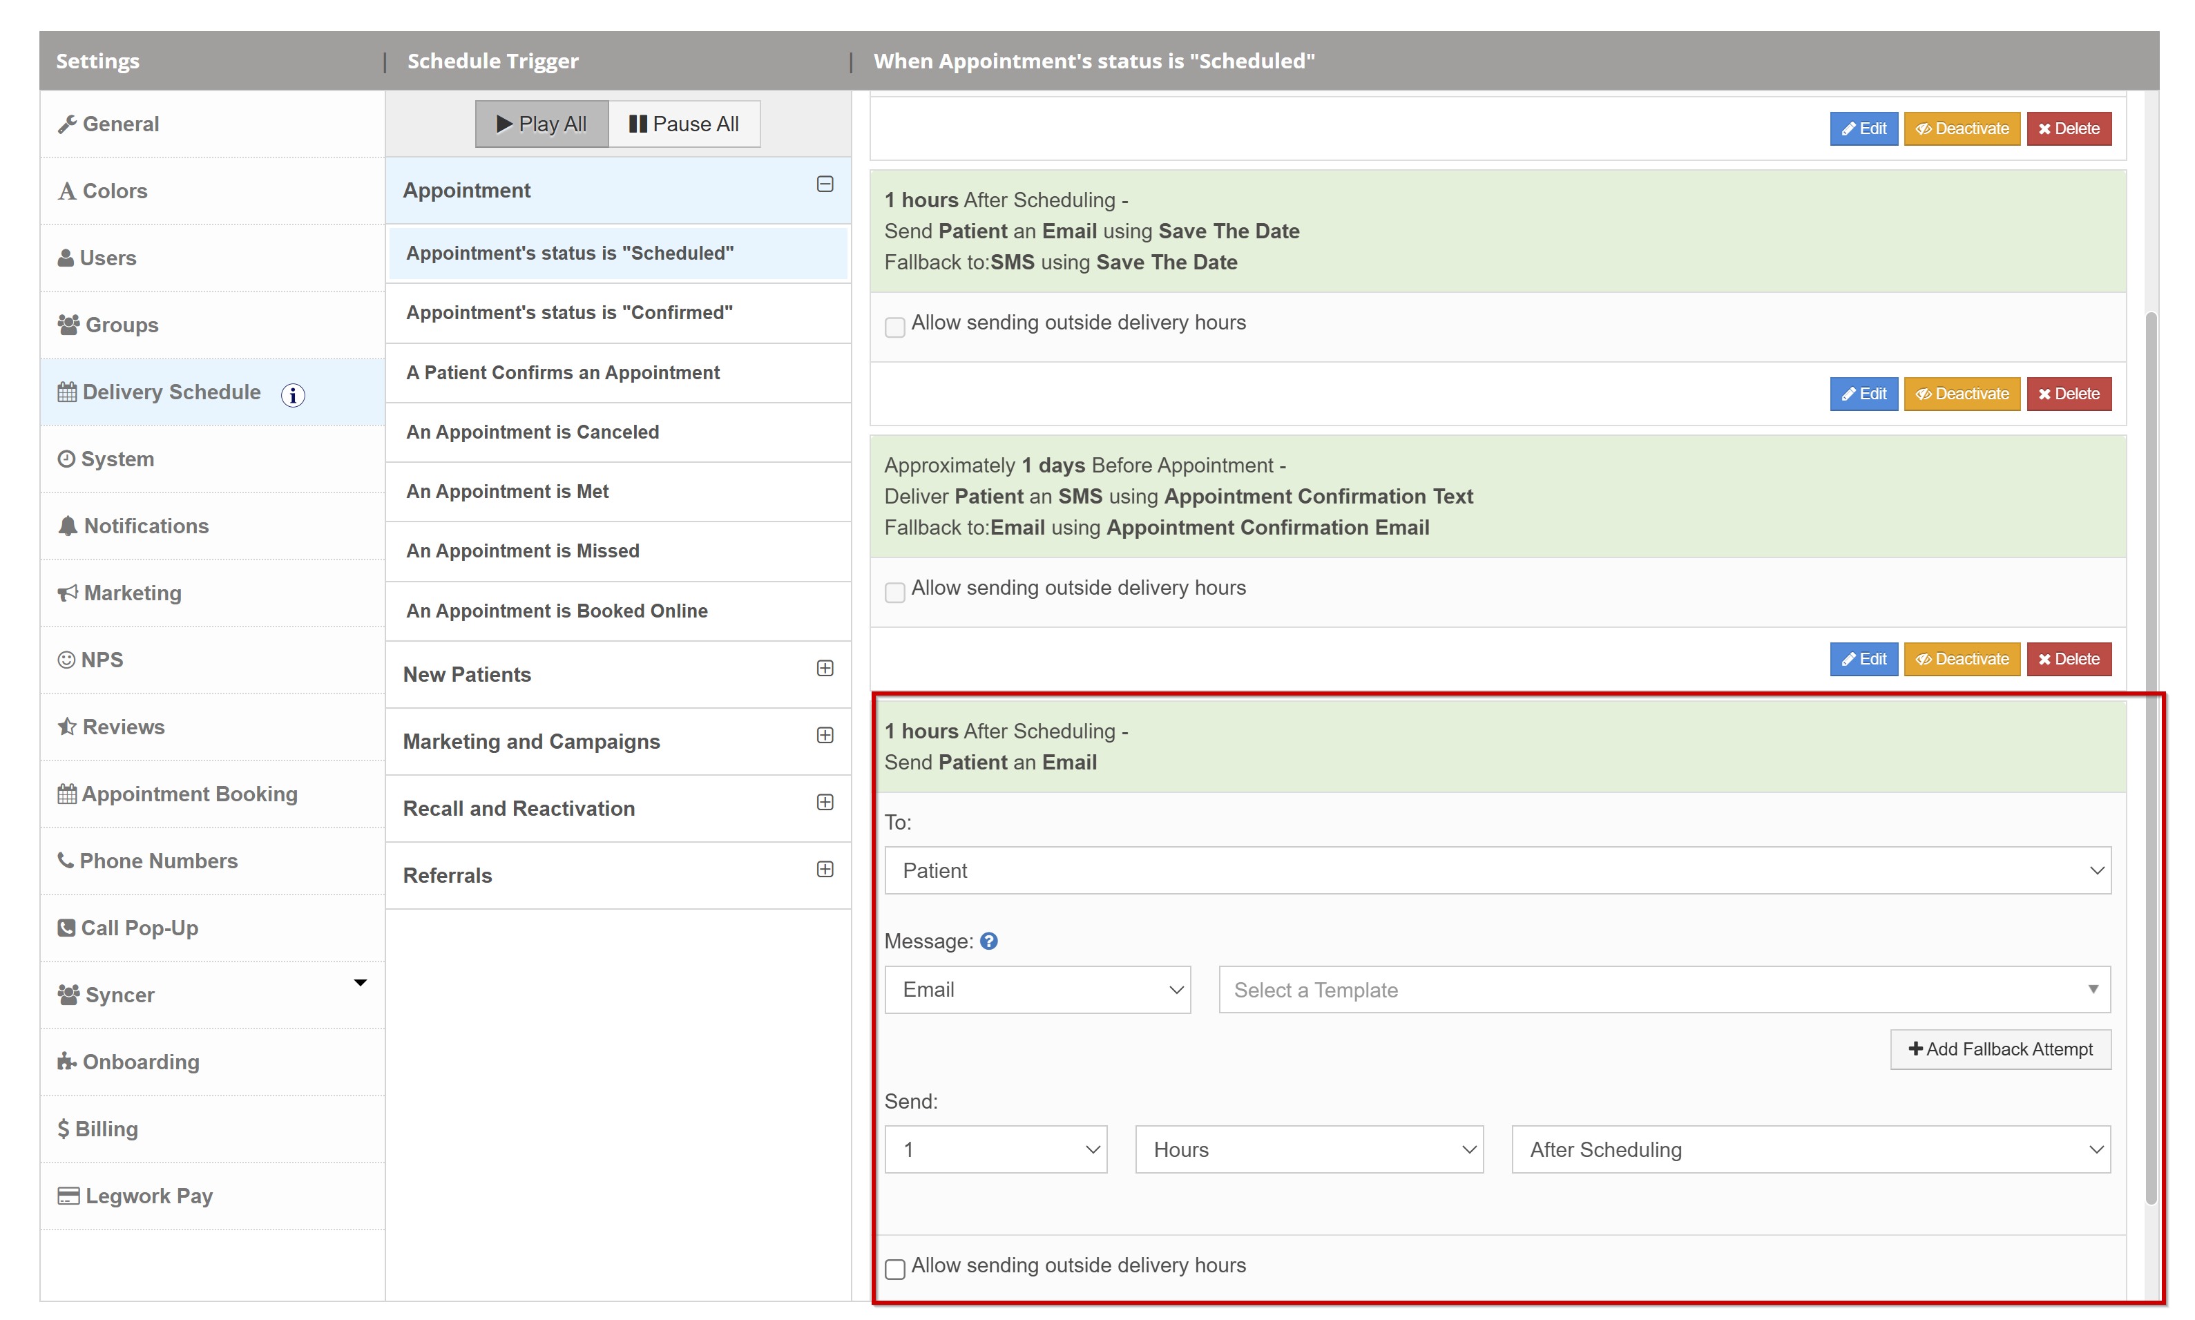This screenshot has height=1320, width=2195.
Task: Open Onboarding puzzle item
Action: (x=211, y=1062)
